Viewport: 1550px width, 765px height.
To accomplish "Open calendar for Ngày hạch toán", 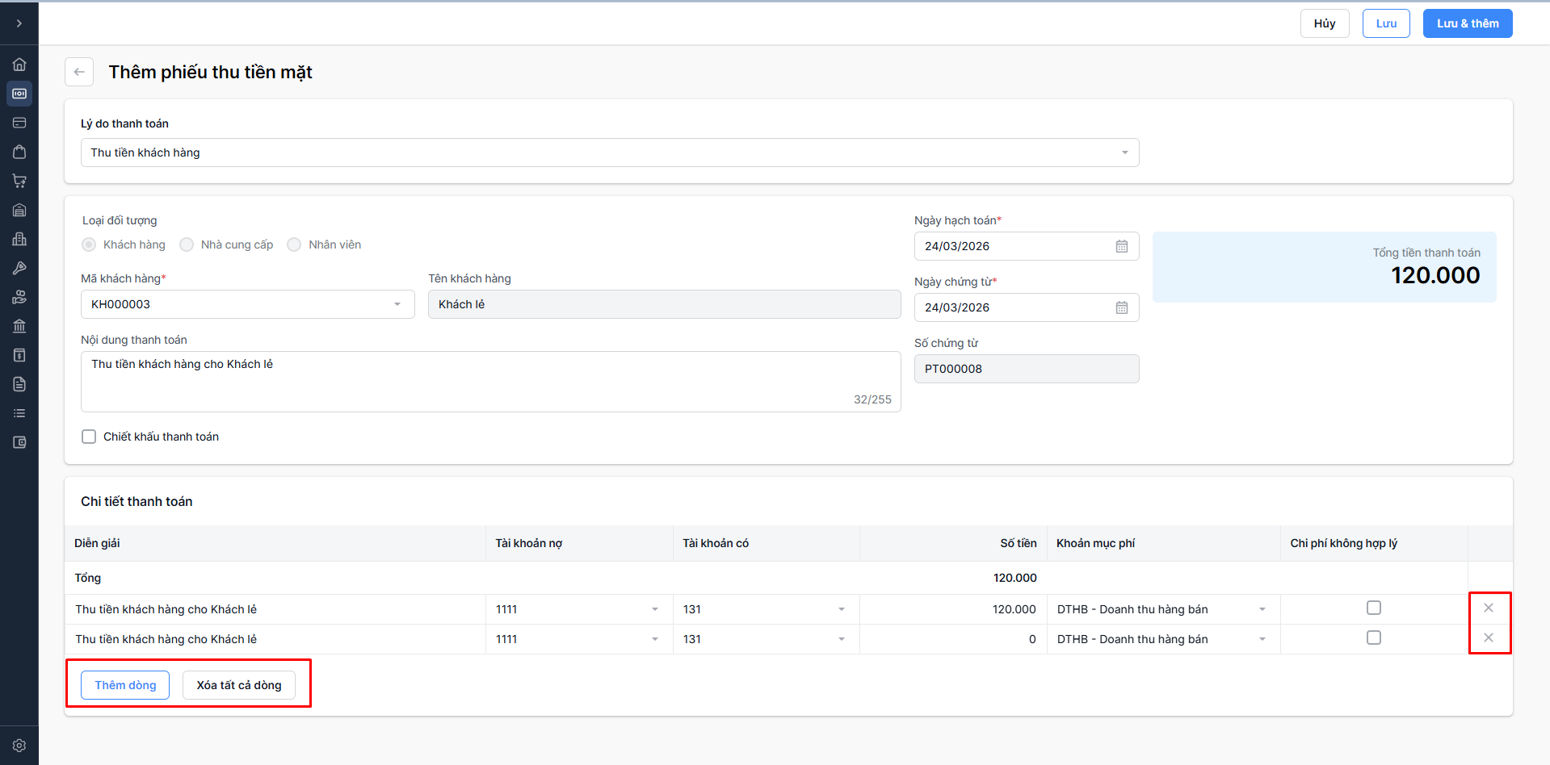I will [x=1121, y=246].
